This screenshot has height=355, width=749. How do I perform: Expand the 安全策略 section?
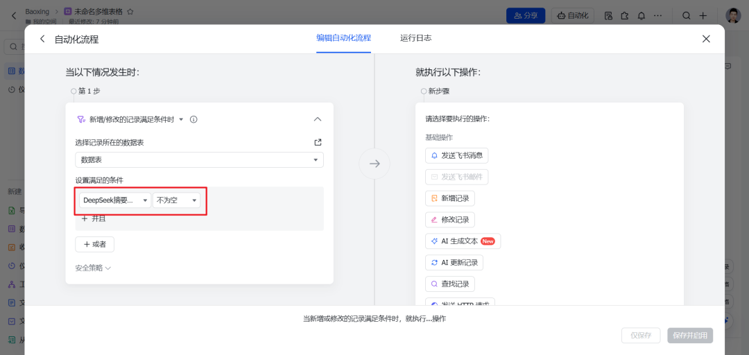click(x=93, y=268)
